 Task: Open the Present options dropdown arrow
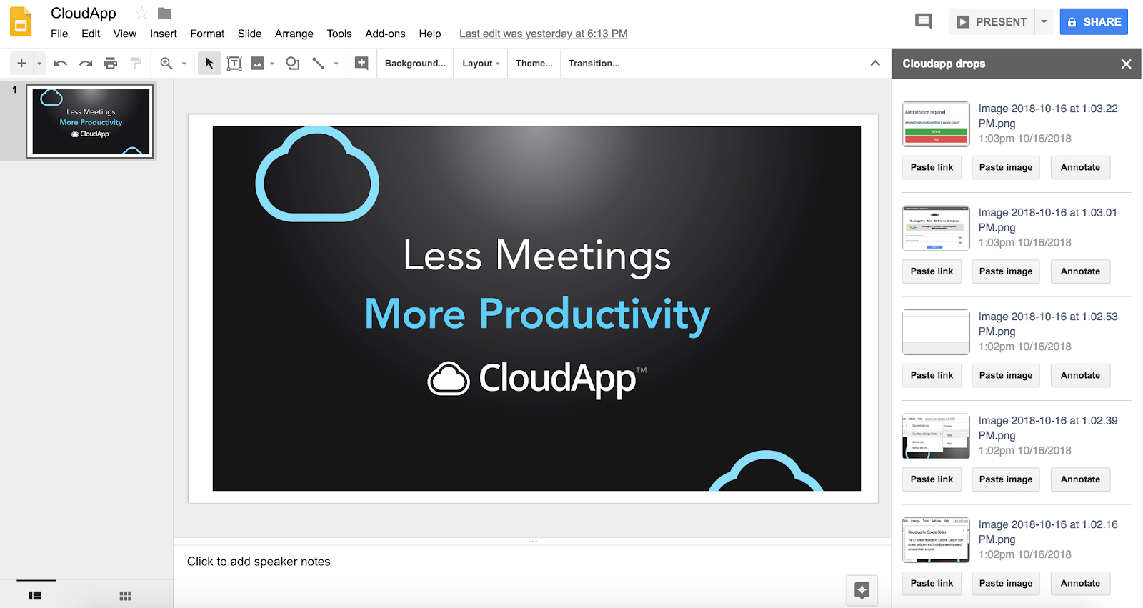(1044, 22)
